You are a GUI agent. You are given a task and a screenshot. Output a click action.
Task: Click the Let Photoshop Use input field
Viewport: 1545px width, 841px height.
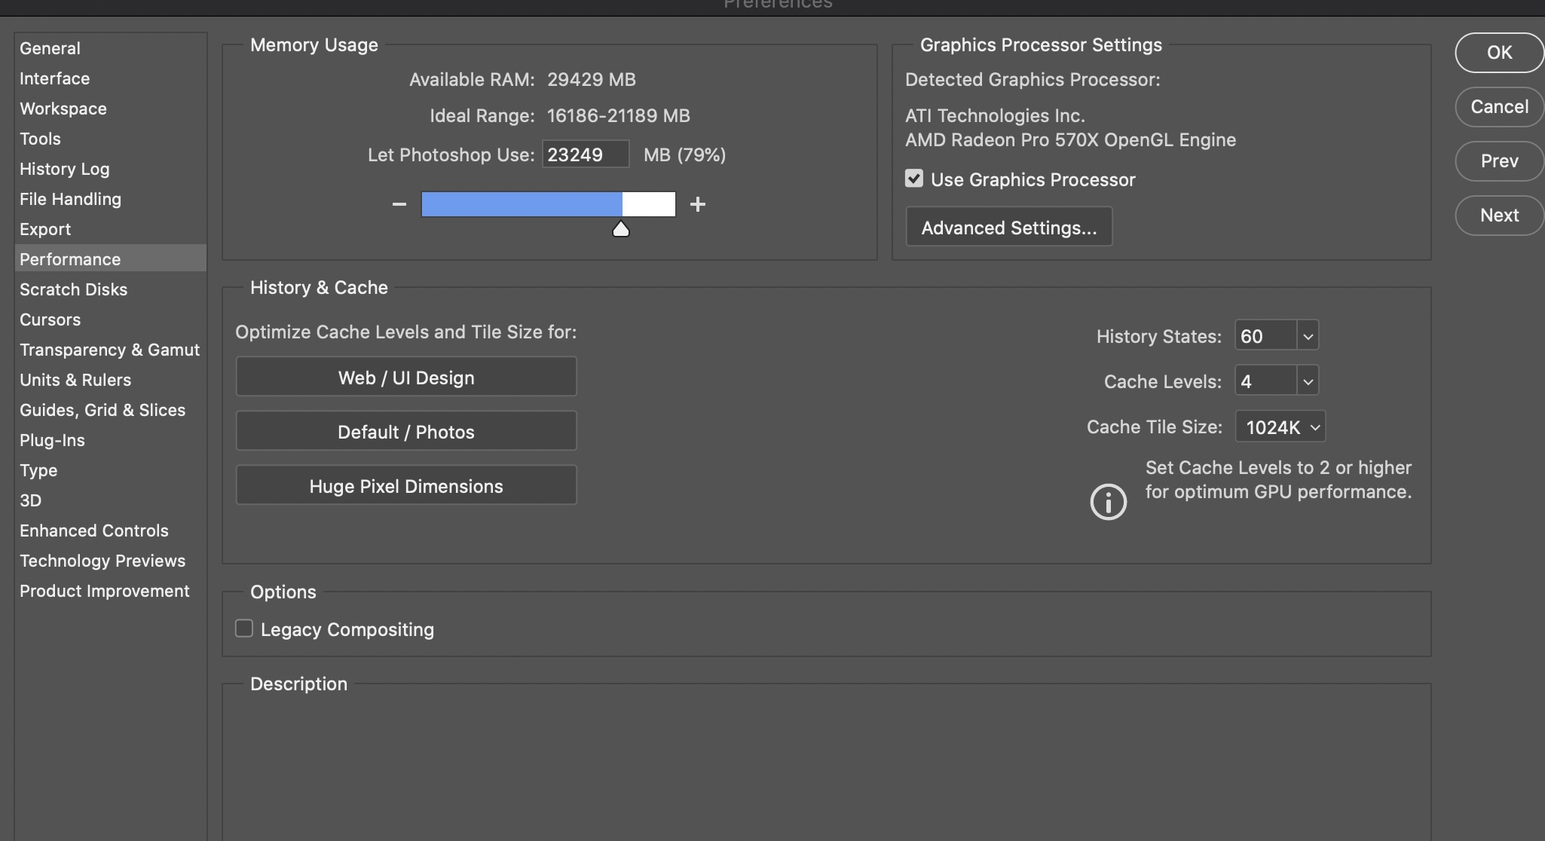point(585,154)
